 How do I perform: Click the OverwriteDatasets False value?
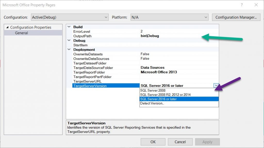(145, 54)
